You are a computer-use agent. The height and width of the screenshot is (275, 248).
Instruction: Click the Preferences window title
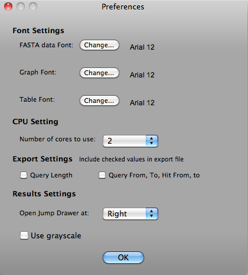pyautogui.click(x=123, y=7)
